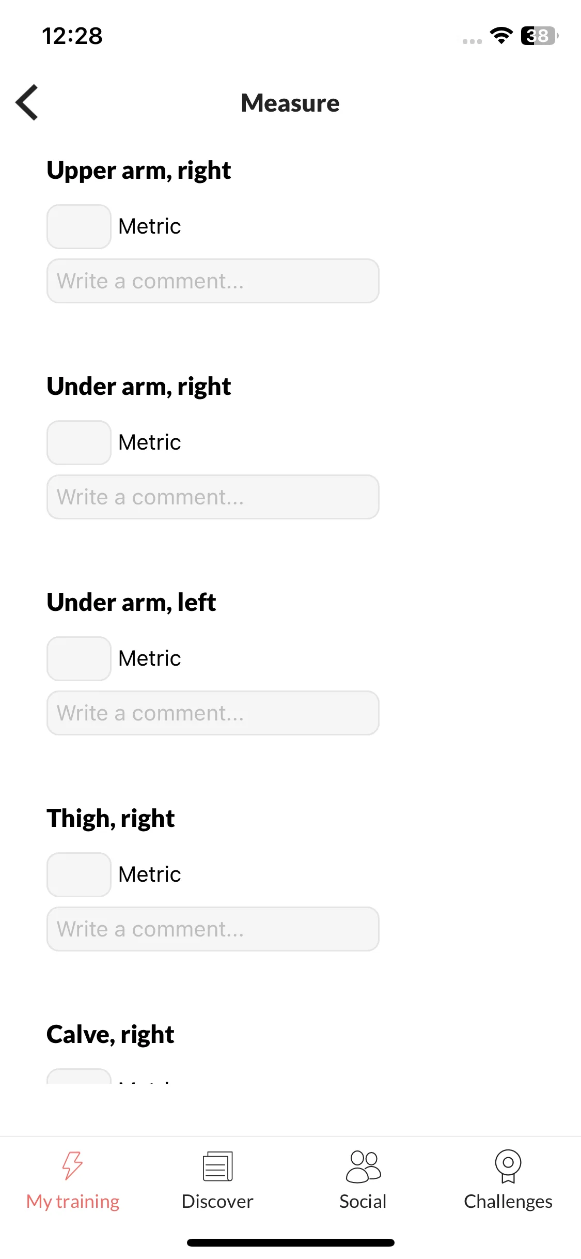Tap the battery indicator icon
Image resolution: width=581 pixels, height=1259 pixels.
pyautogui.click(x=540, y=36)
